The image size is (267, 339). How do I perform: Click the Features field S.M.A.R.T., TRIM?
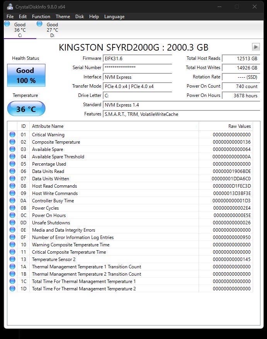coord(181,114)
